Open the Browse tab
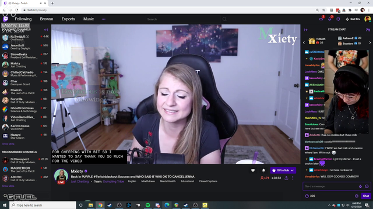The image size is (373, 209). pyautogui.click(x=47, y=19)
